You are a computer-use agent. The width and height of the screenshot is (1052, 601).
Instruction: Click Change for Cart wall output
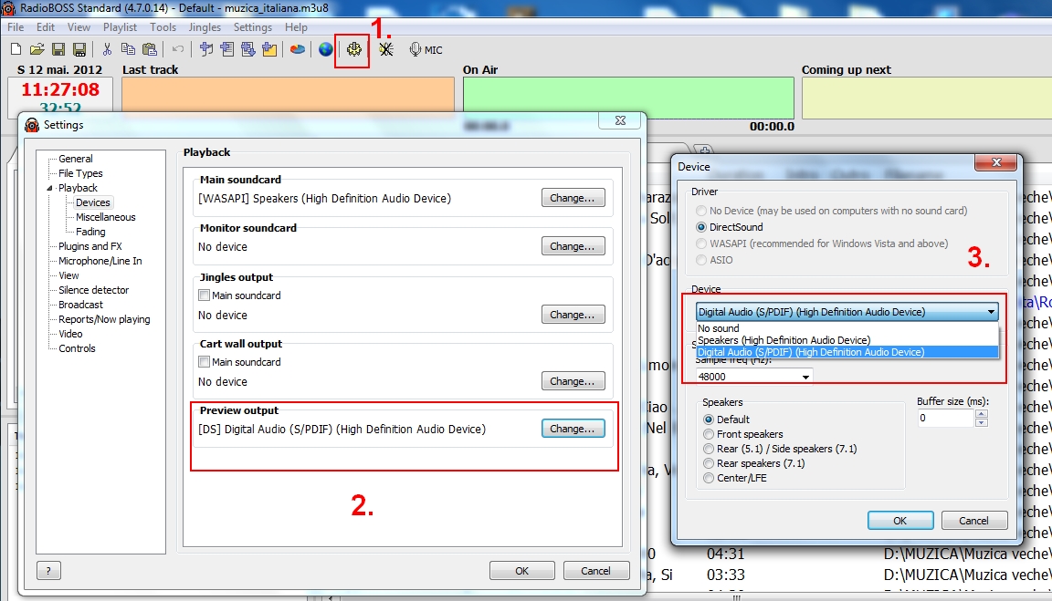(573, 380)
